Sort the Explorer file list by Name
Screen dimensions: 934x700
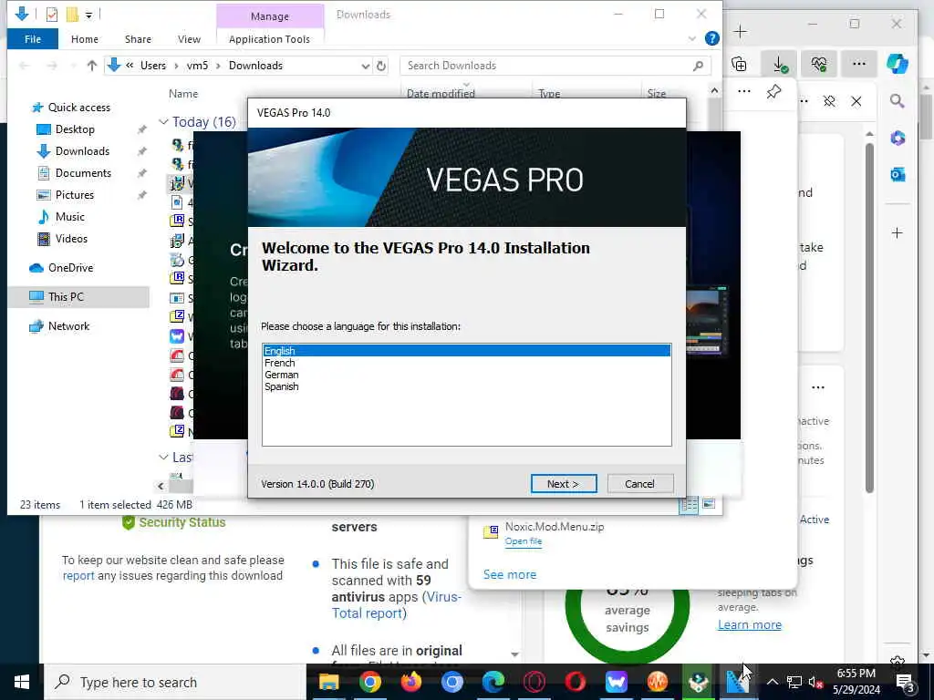[182, 94]
